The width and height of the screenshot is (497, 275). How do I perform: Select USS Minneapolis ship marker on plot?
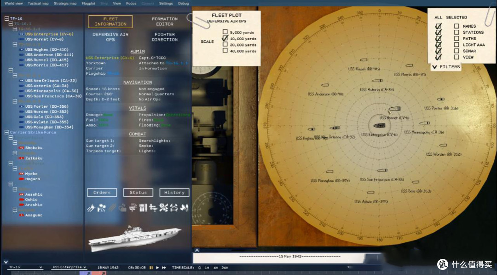(424, 123)
